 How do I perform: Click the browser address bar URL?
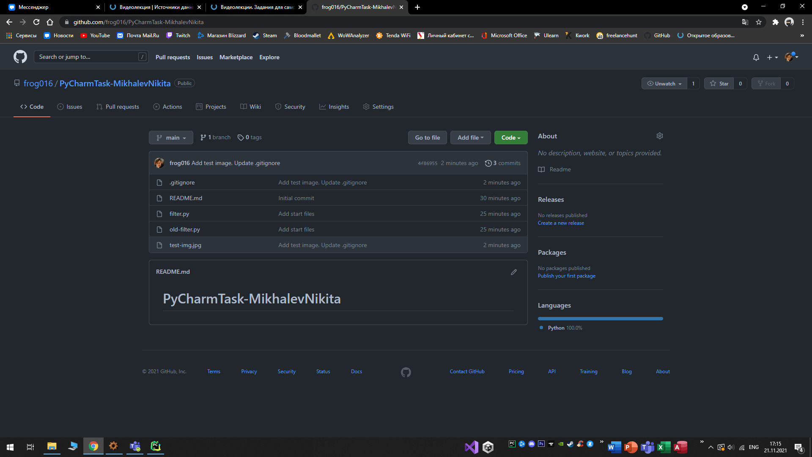[x=138, y=22]
